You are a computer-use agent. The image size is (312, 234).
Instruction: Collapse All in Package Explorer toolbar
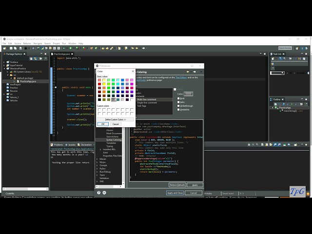(31, 58)
